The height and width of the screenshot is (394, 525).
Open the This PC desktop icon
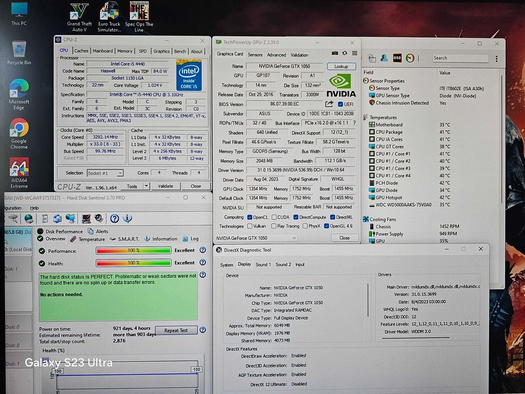pyautogui.click(x=19, y=14)
